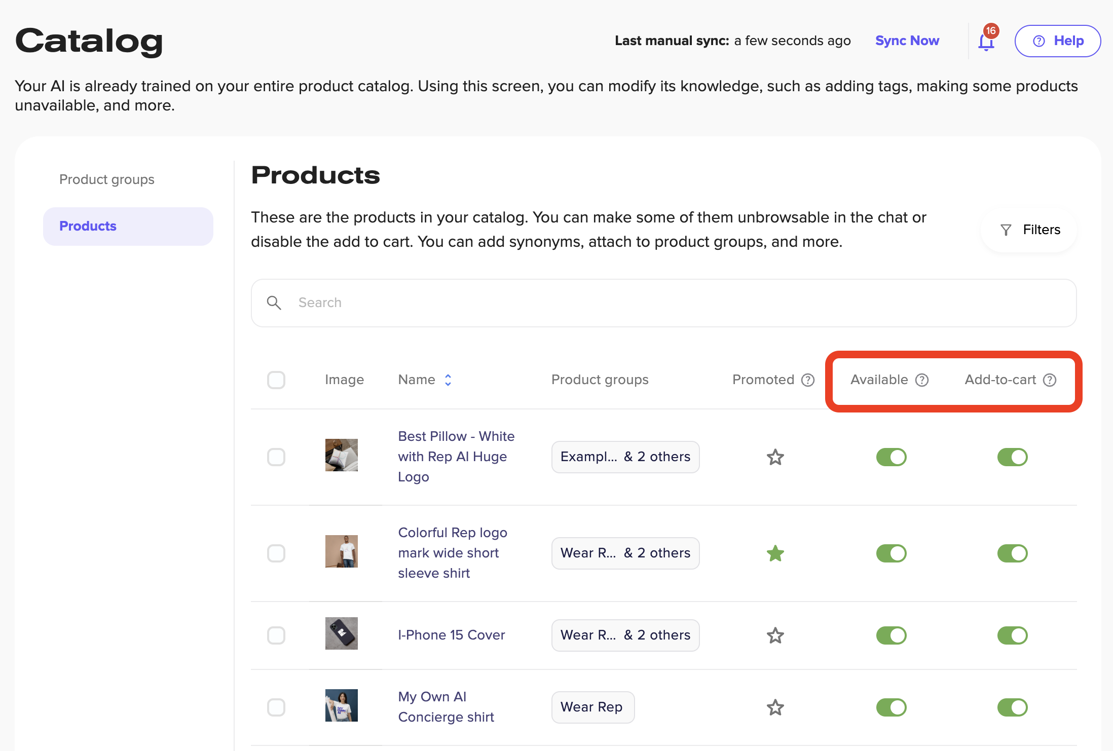Screen dimensions: 1113x751
Task: Open Best Pillow's product groups chip
Action: tap(625, 457)
